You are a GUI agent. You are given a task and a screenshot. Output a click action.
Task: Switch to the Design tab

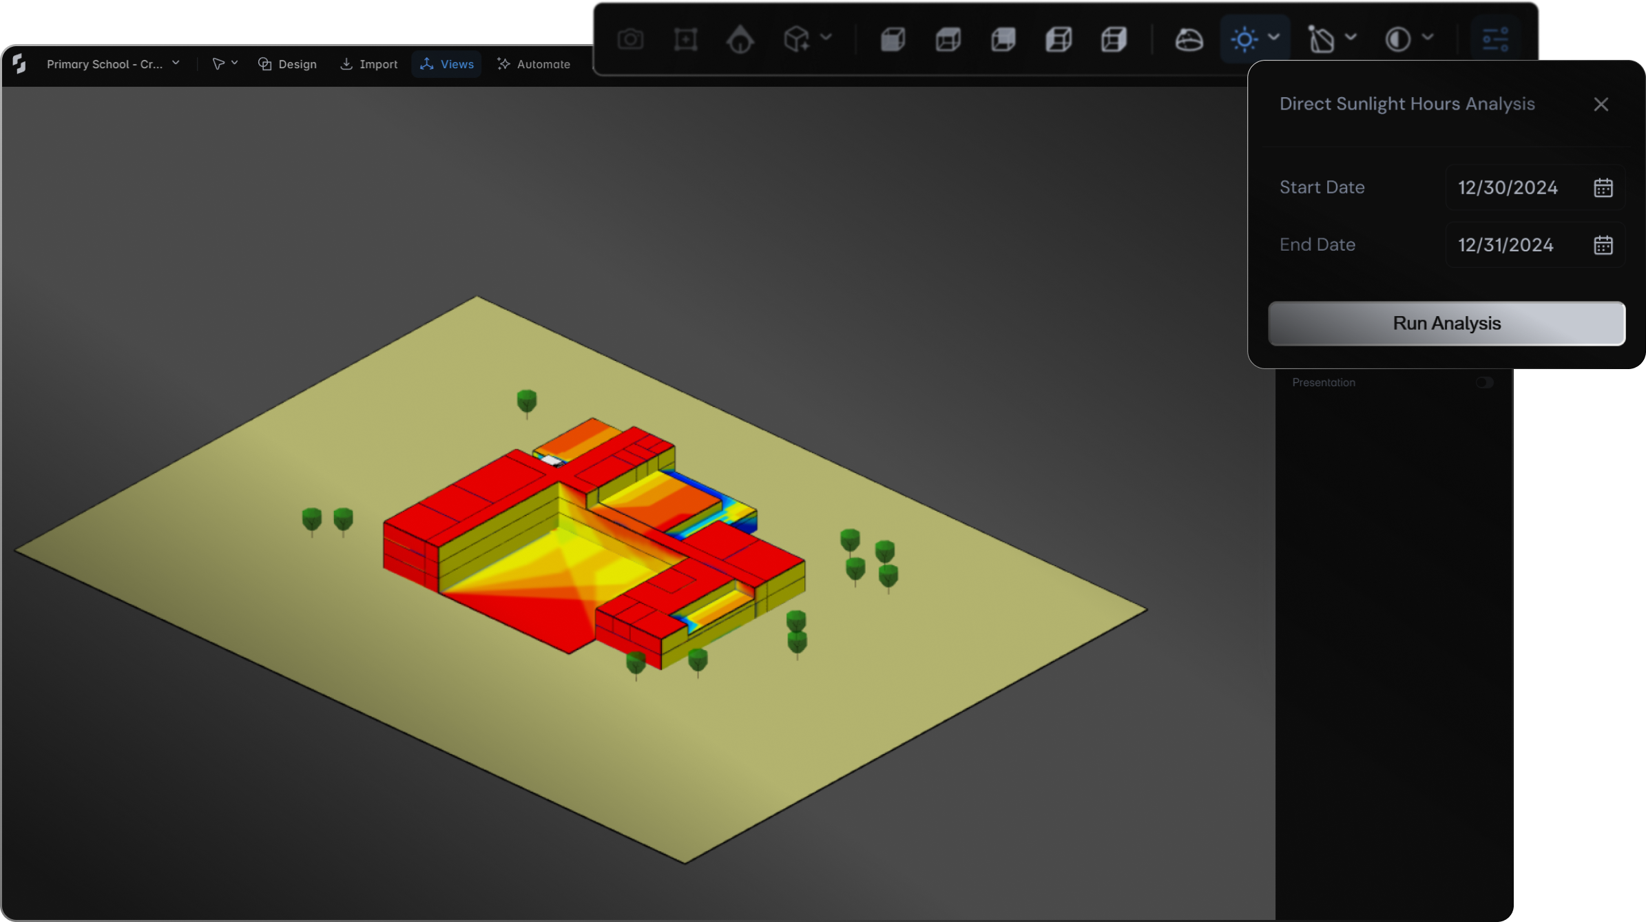point(287,64)
